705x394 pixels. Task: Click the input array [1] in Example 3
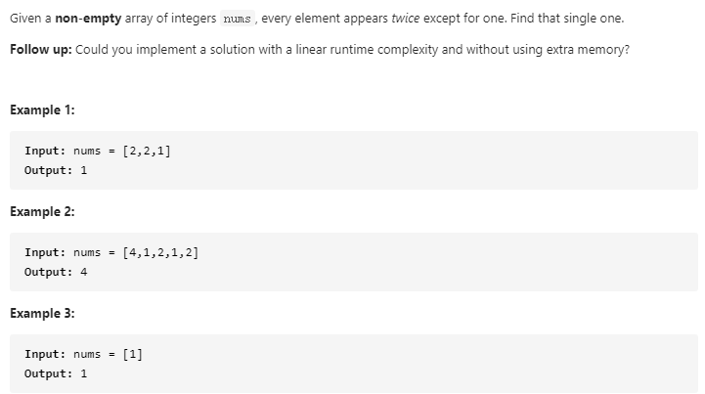click(133, 354)
